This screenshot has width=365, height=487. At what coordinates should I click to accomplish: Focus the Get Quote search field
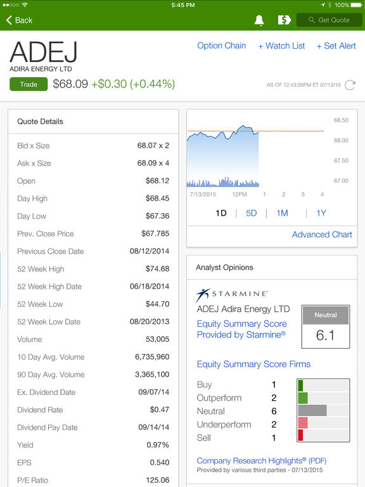329,20
